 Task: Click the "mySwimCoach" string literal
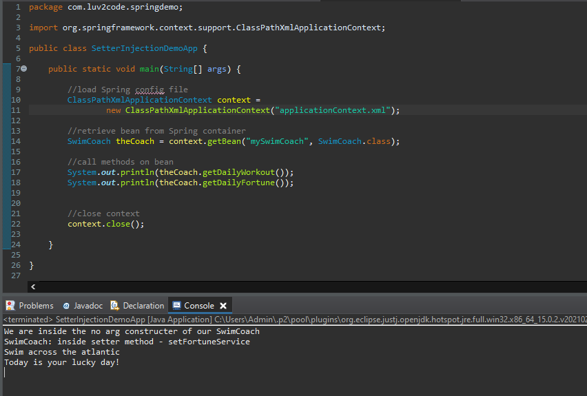277,141
